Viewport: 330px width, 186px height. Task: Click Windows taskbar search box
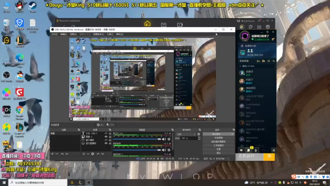pos(38,183)
